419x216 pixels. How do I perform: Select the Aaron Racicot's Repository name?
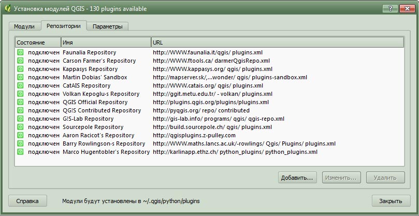click(x=98, y=135)
